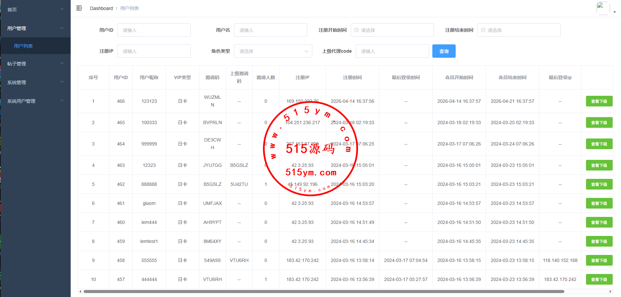Expand the 系统管理 sidebar menu
This screenshot has width=621, height=297.
(x=35, y=82)
